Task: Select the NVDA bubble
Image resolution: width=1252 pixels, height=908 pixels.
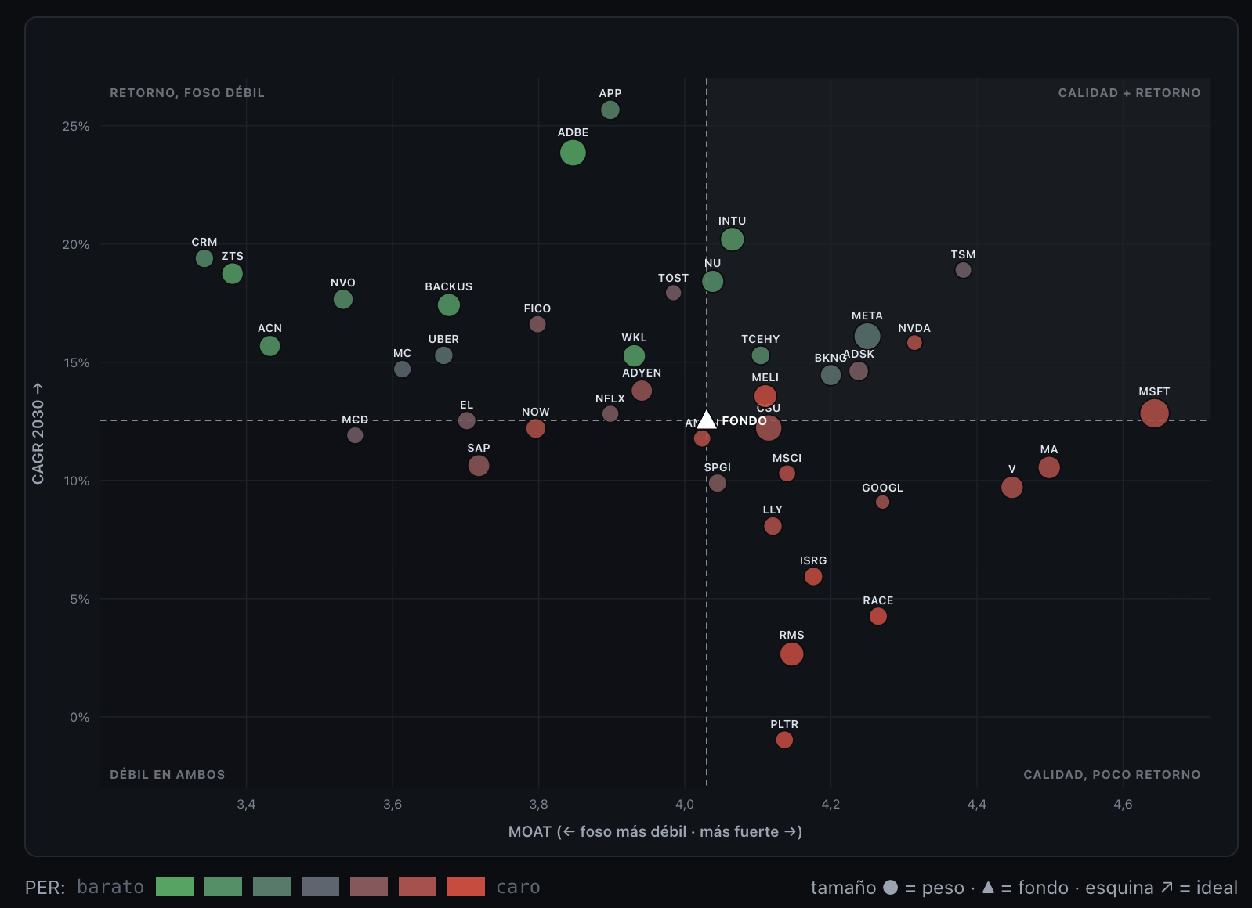Action: coord(914,343)
